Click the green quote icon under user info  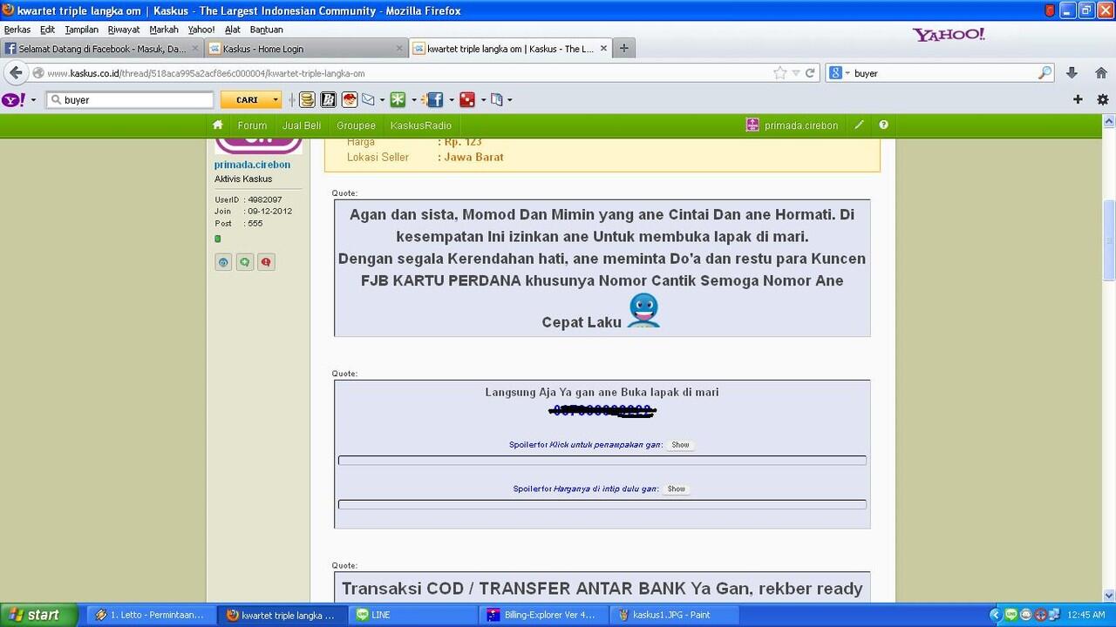tap(245, 262)
